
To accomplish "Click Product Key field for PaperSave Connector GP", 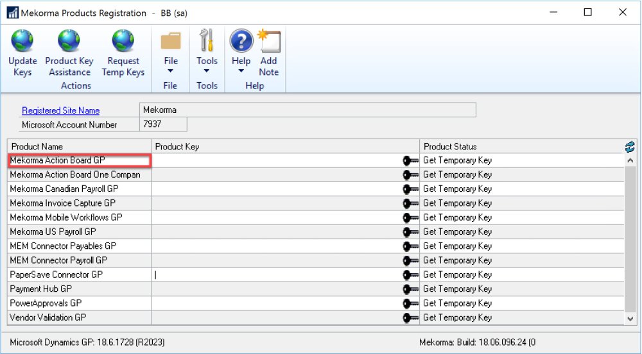I will pyautogui.click(x=277, y=274).
